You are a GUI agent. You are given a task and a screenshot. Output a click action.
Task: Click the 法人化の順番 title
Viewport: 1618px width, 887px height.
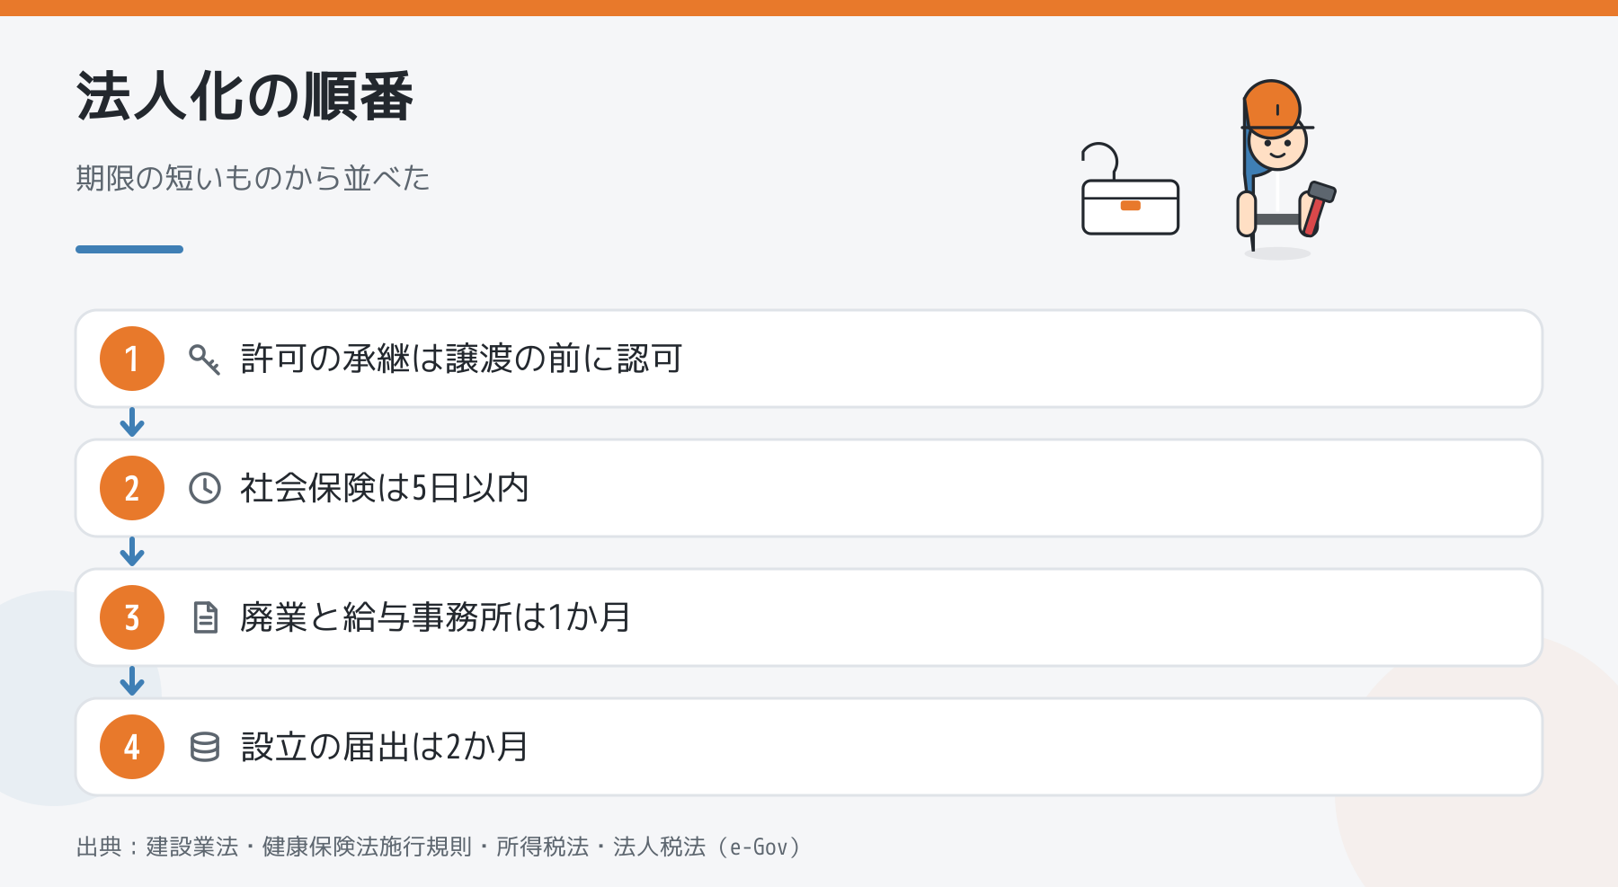(244, 96)
